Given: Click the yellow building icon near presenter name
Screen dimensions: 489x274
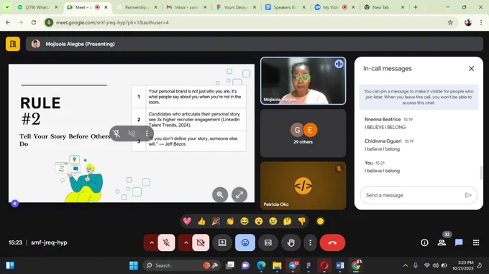Looking at the screenshot, I should [13, 44].
